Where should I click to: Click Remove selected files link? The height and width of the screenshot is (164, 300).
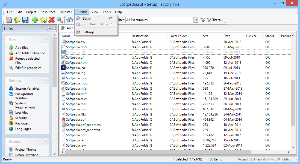pos(27,60)
